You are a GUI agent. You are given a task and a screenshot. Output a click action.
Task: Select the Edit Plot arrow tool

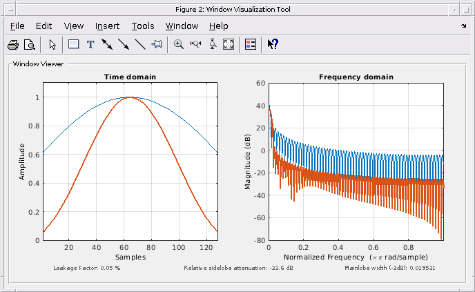pos(52,45)
